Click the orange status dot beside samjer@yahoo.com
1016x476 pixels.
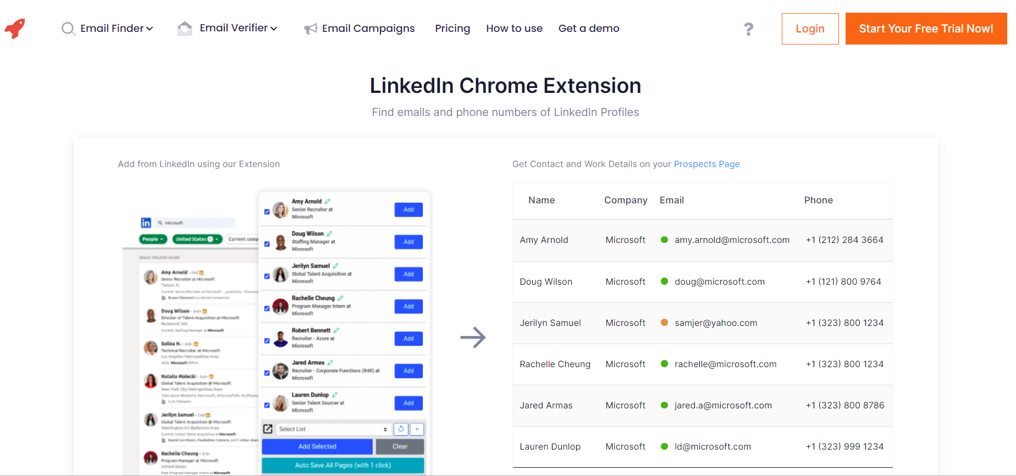point(664,323)
